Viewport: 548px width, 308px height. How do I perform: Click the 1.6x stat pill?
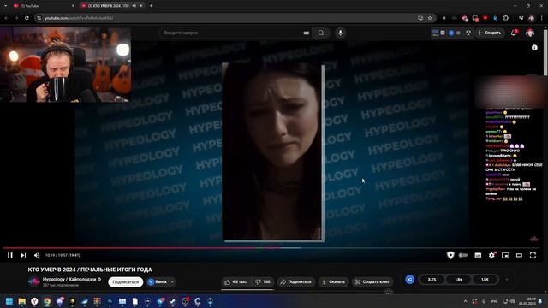(x=458, y=280)
